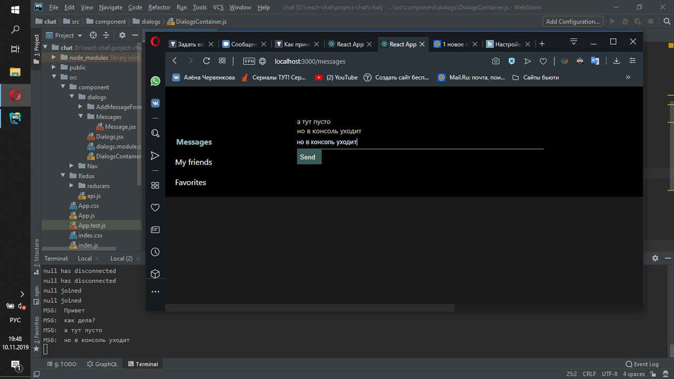674x379 pixels.
Task: Expand reducers folder
Action: 72,186
